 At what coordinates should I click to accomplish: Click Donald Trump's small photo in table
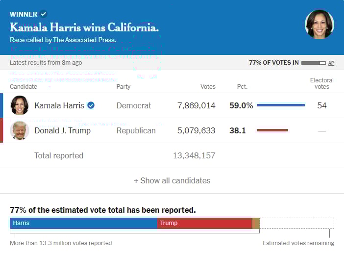tap(20, 130)
